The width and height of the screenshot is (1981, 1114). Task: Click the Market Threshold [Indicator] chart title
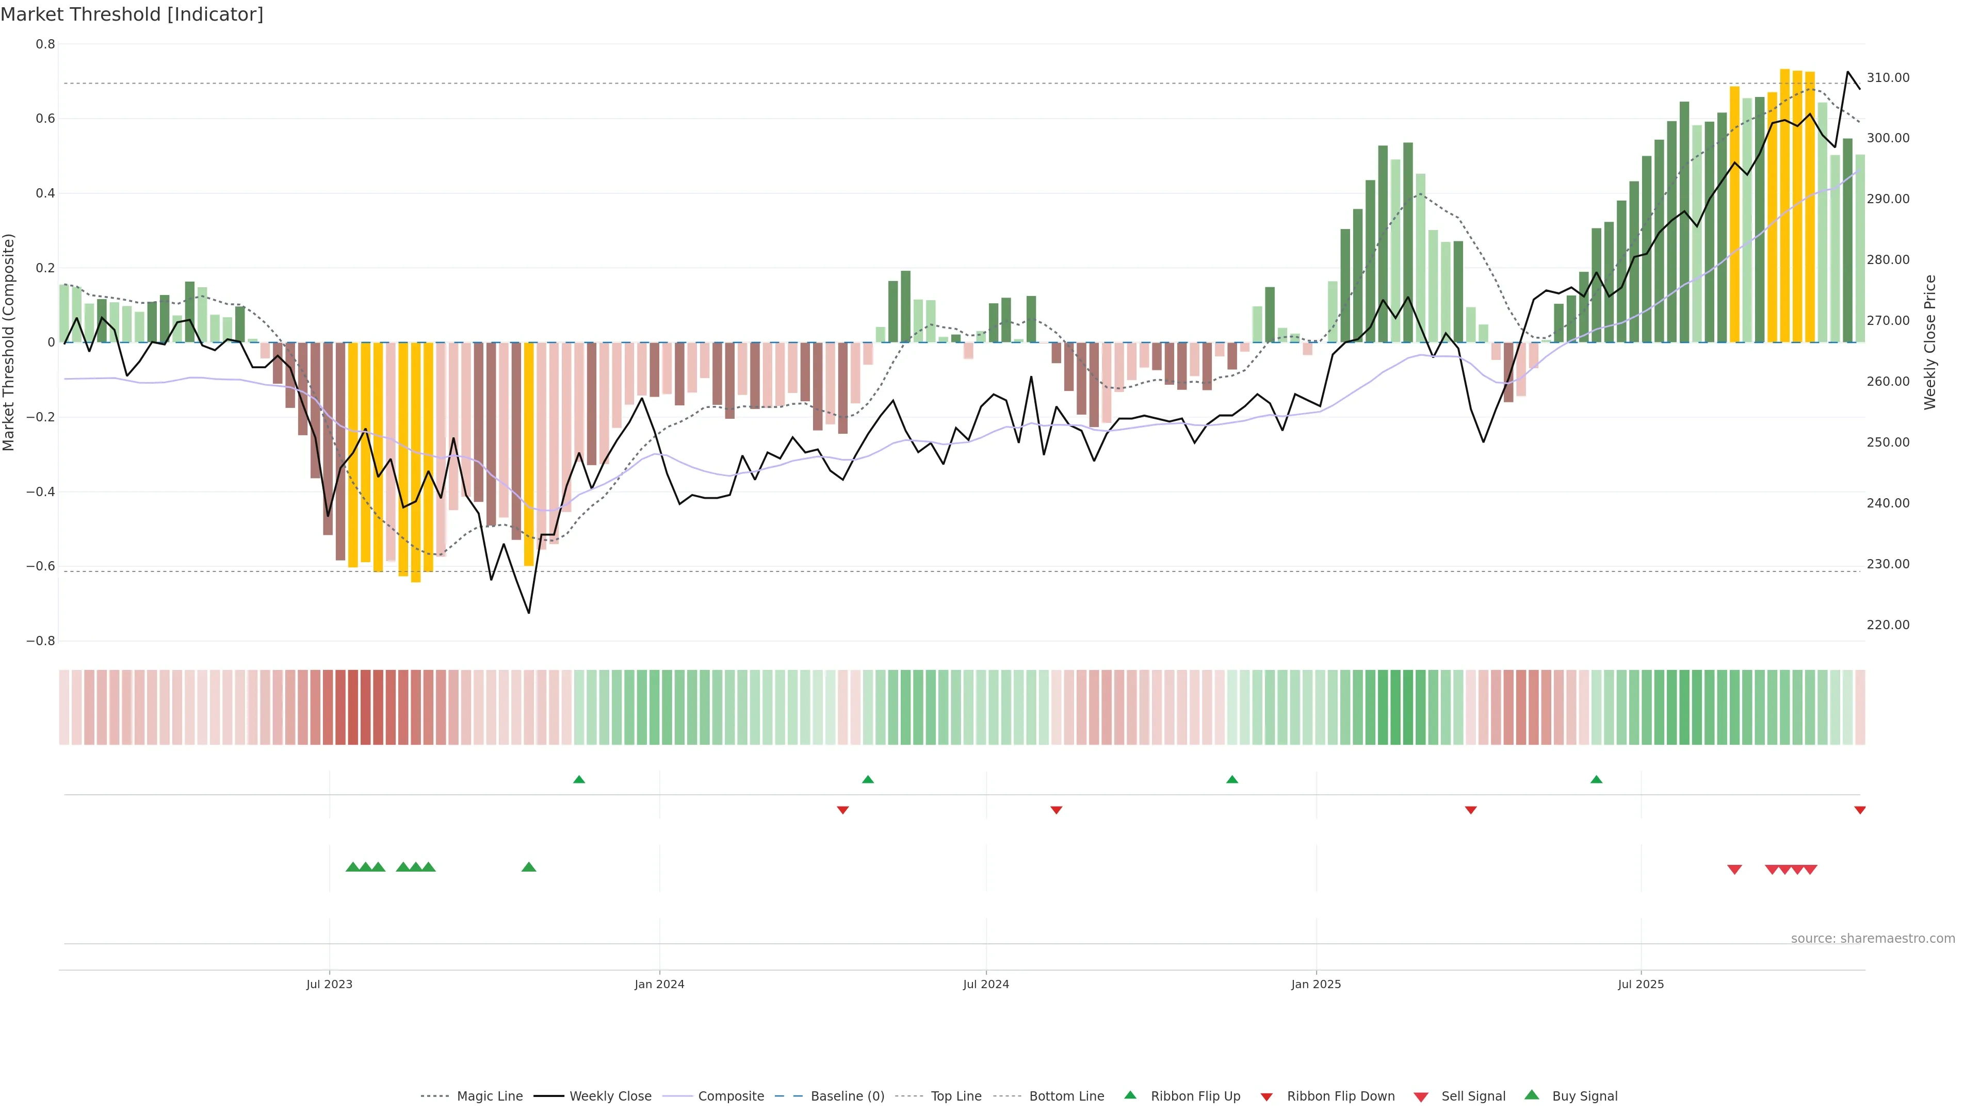coord(132,14)
